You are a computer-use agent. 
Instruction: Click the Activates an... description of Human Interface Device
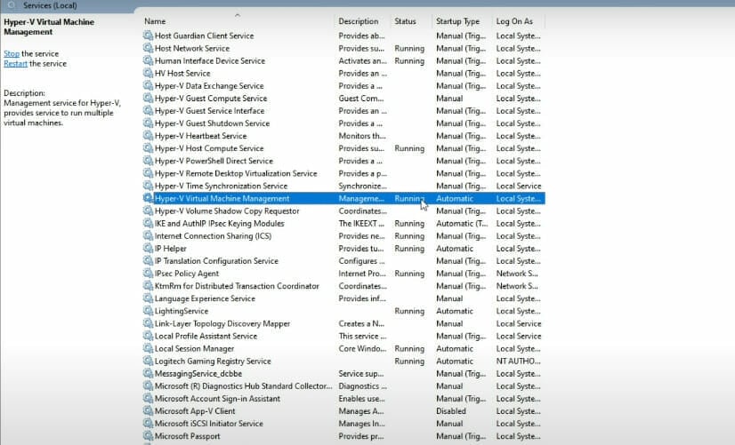pos(363,60)
